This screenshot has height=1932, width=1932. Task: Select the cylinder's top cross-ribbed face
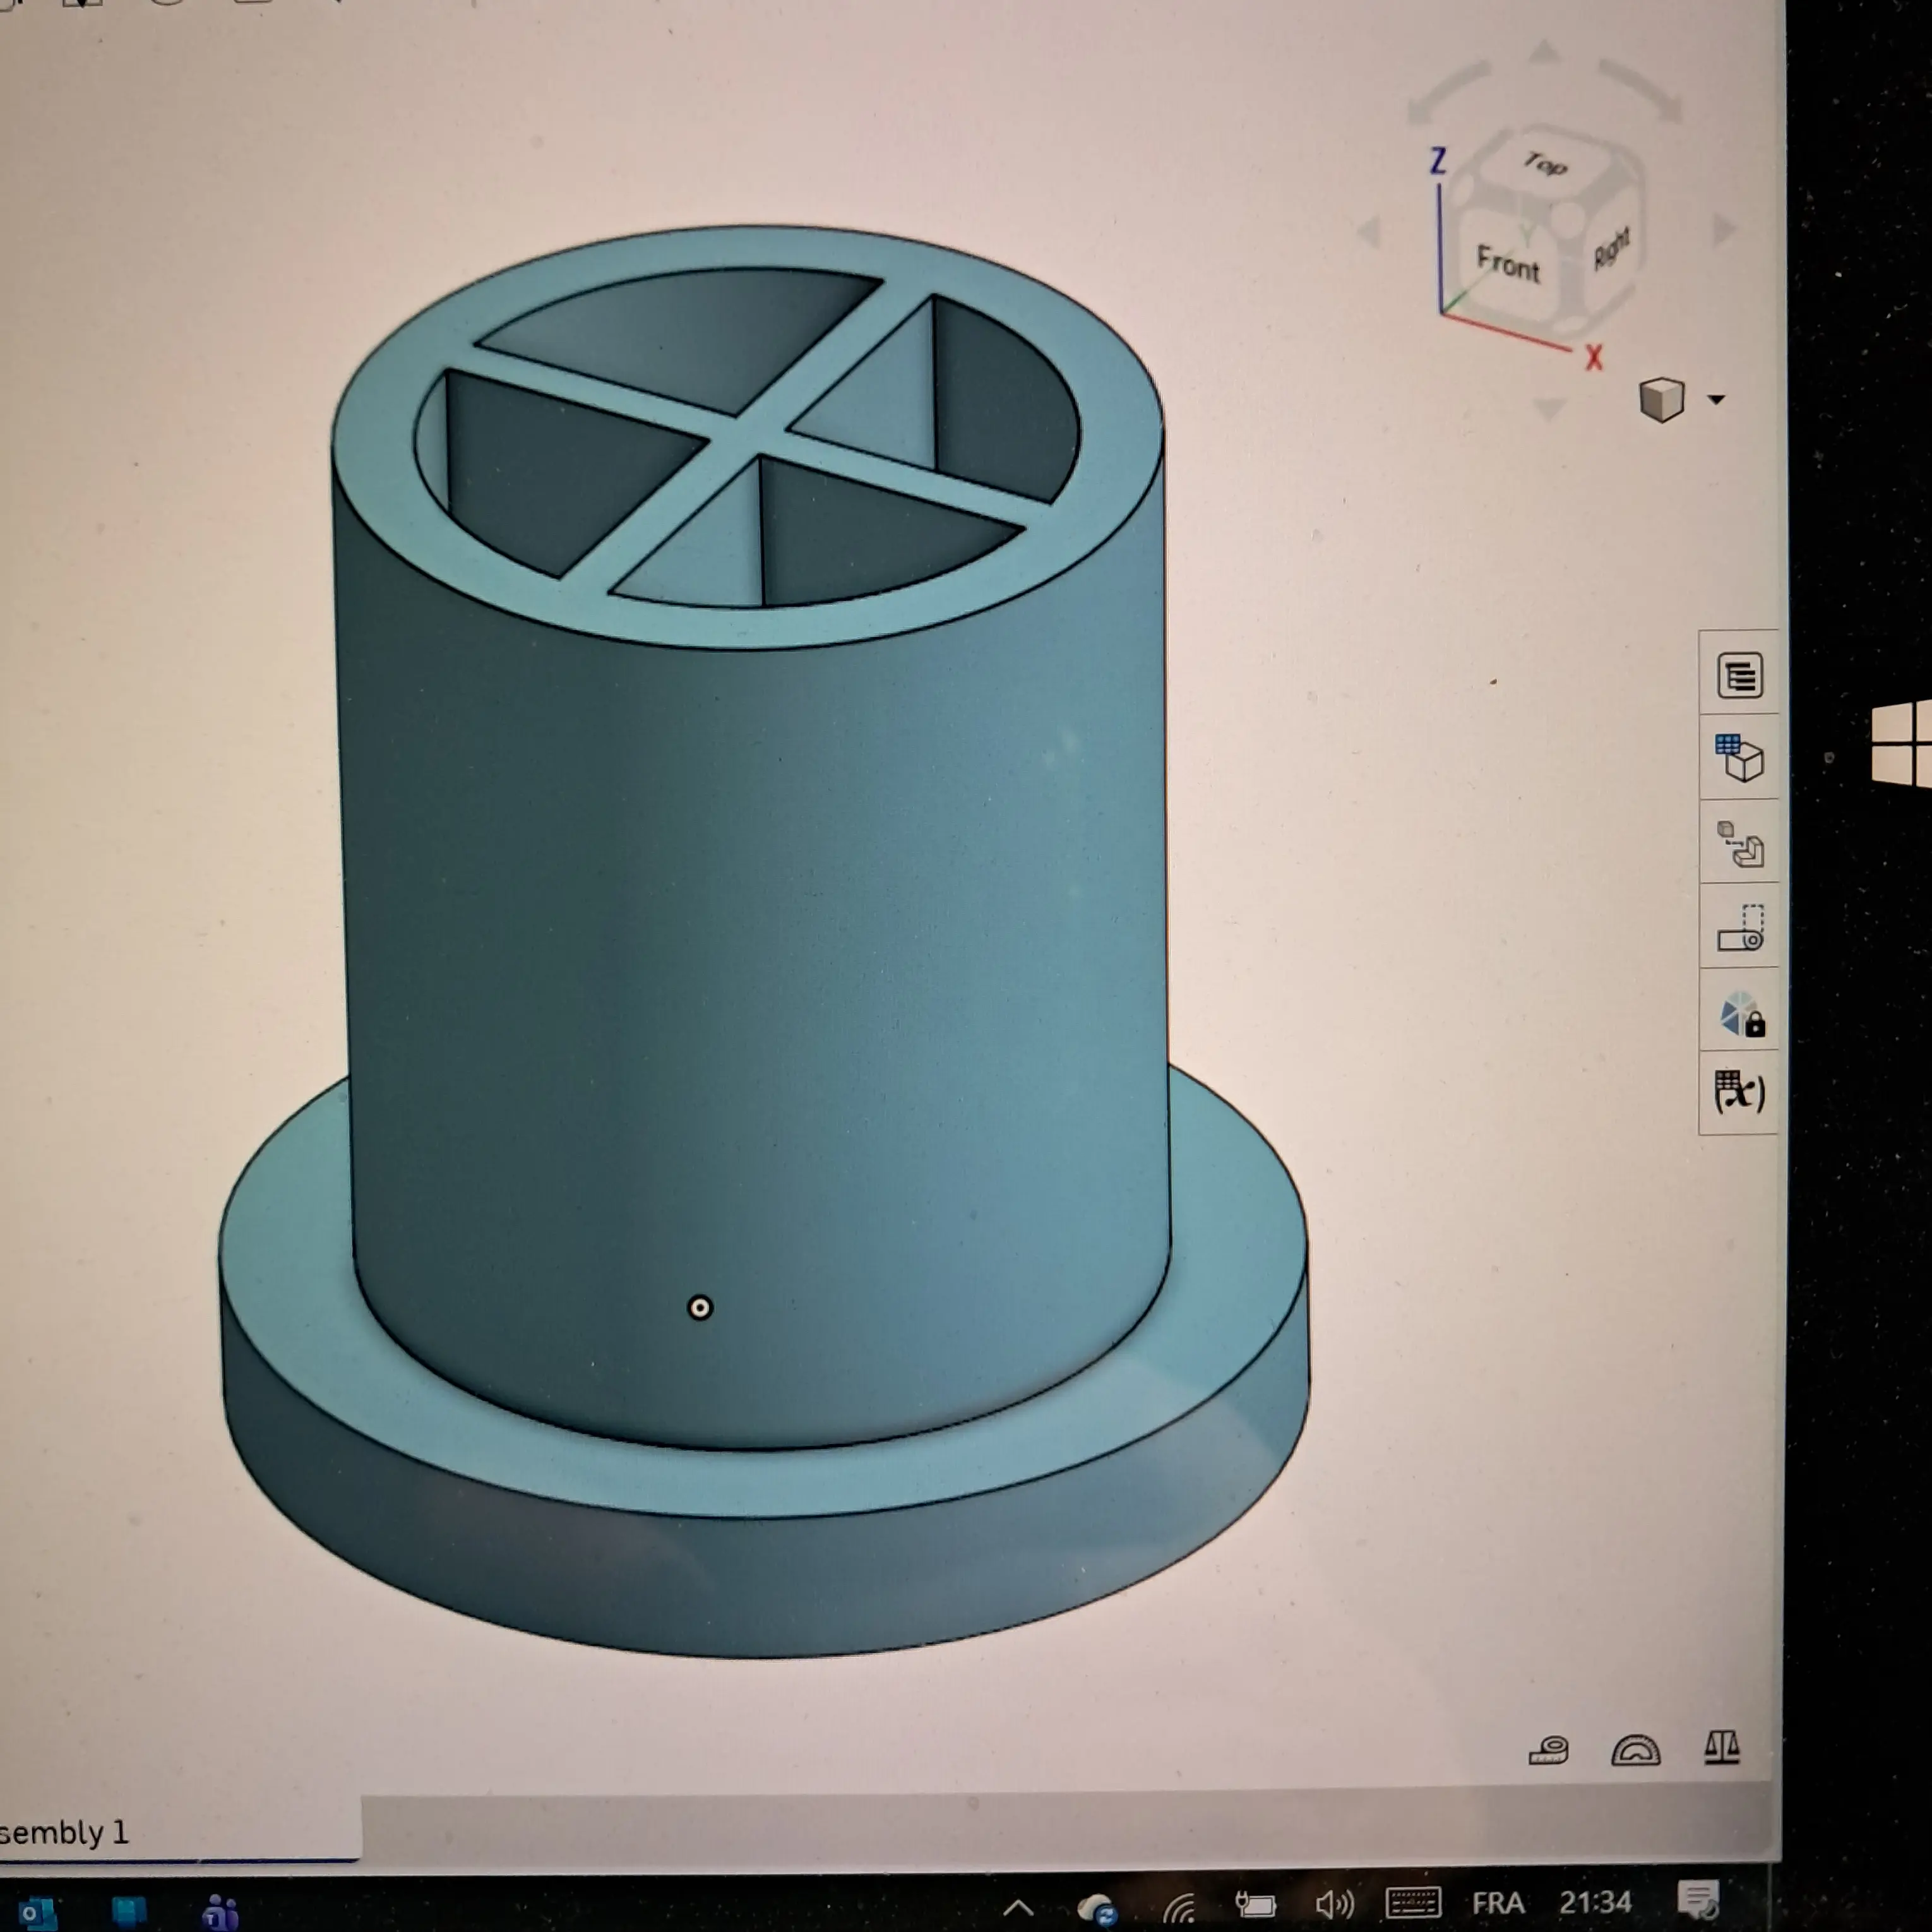[x=748, y=436]
